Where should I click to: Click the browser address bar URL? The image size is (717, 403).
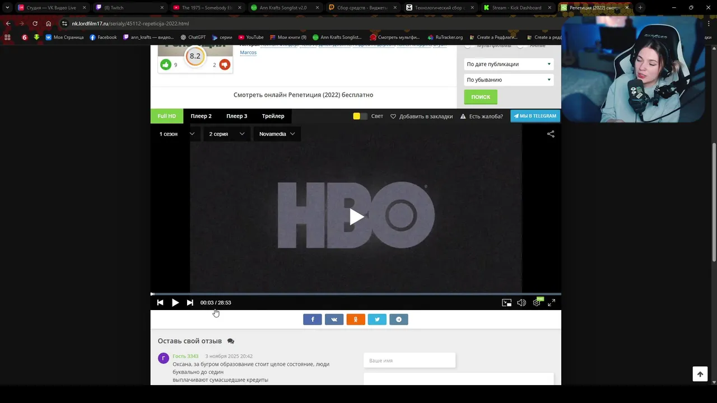[130, 24]
